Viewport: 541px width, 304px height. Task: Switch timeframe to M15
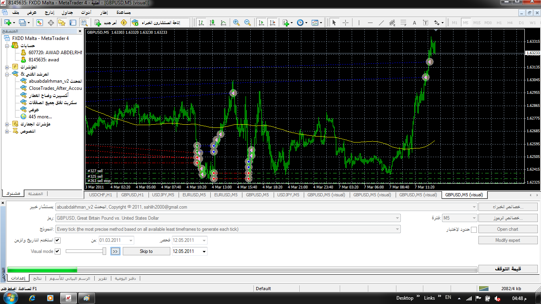pos(477,23)
